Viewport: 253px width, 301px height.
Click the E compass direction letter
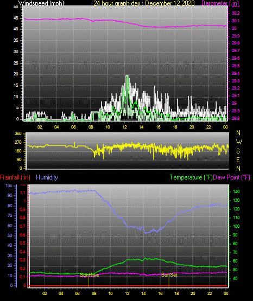238,159
